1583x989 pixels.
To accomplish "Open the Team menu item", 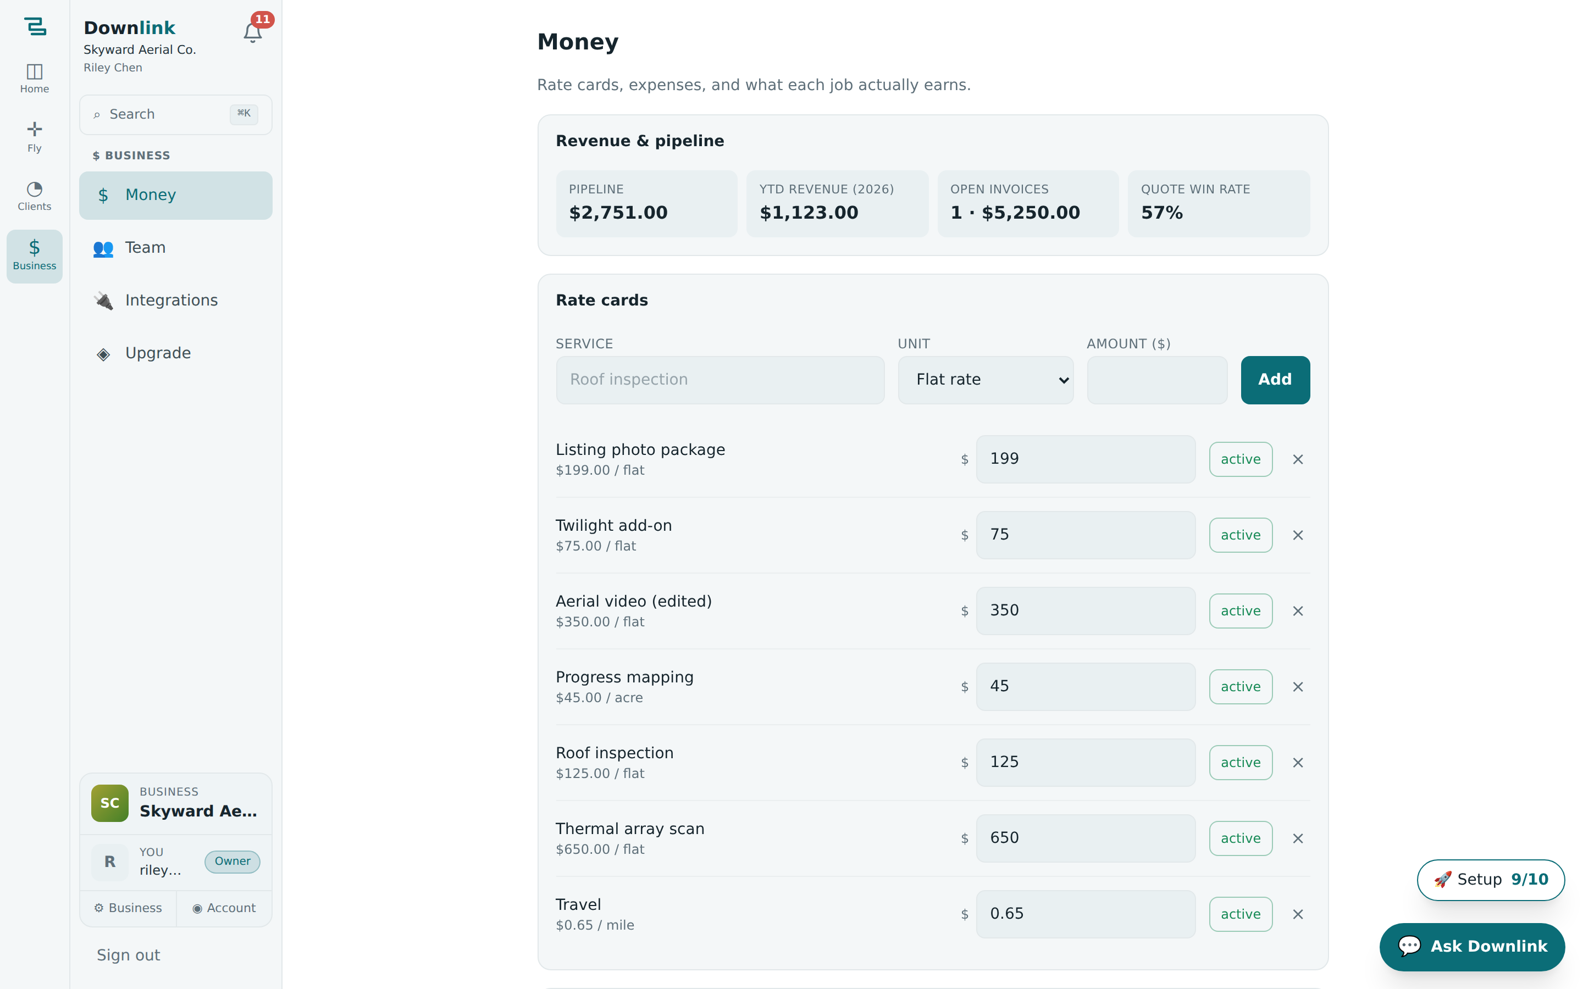I will [x=175, y=248].
